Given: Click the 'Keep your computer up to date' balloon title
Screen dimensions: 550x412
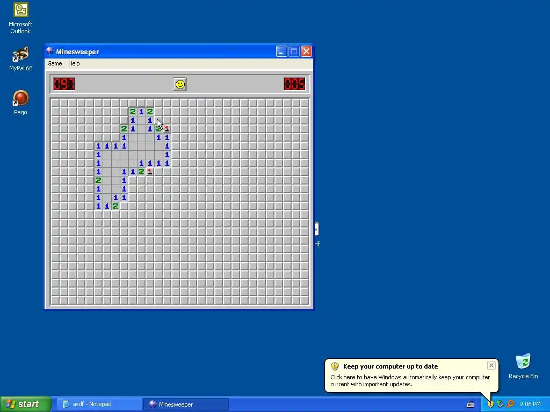Looking at the screenshot, I should coord(390,366).
